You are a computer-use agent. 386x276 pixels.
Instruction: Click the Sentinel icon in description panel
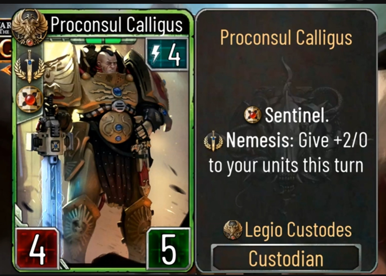[253, 115]
